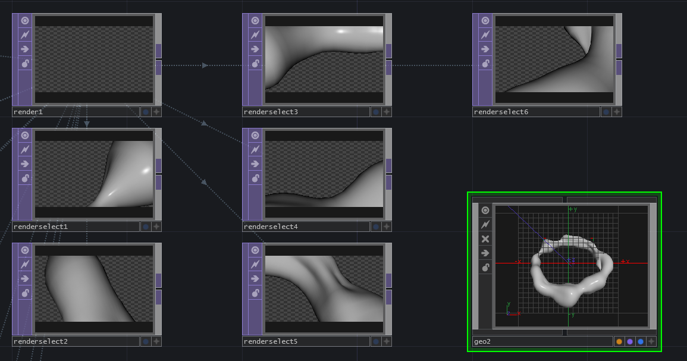Toggle the blue display flag on geo2
This screenshot has width=687, height=361.
641,341
